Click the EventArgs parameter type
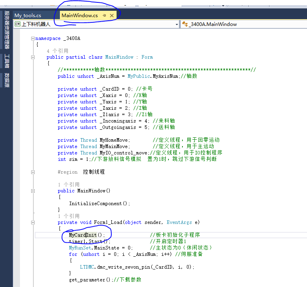The image size is (307, 287). (x=179, y=222)
